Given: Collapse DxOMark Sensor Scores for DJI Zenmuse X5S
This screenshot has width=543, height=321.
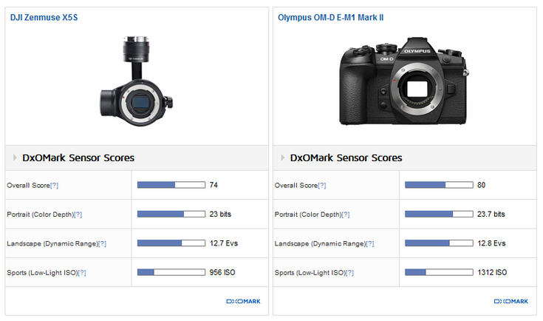Looking at the screenshot, I should pos(15,158).
